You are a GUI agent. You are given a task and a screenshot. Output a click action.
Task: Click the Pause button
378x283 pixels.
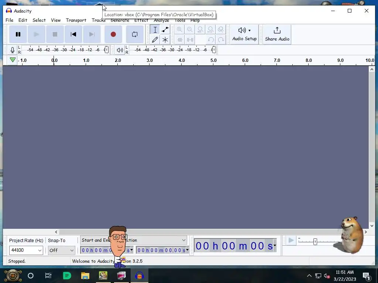[x=18, y=34]
